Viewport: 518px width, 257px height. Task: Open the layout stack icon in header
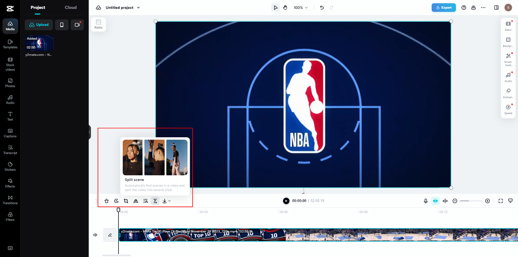[473, 8]
